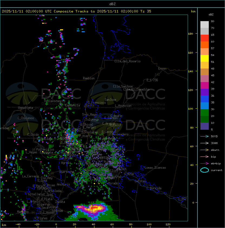Click the 'TUNUYAN' place label
225x228 pixels.
(57, 211)
